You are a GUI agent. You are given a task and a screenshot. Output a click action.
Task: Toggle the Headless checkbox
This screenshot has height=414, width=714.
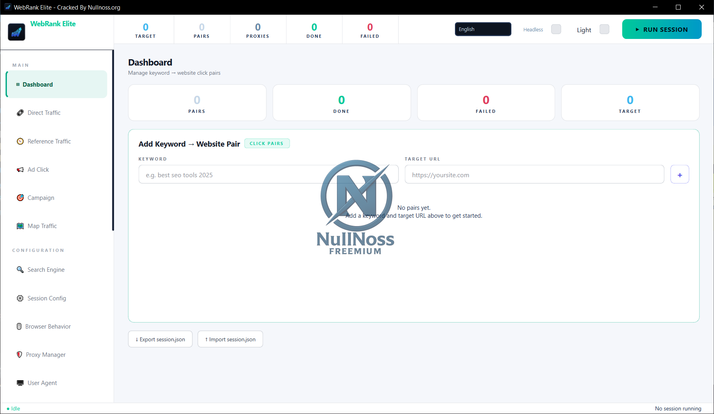pos(556,29)
